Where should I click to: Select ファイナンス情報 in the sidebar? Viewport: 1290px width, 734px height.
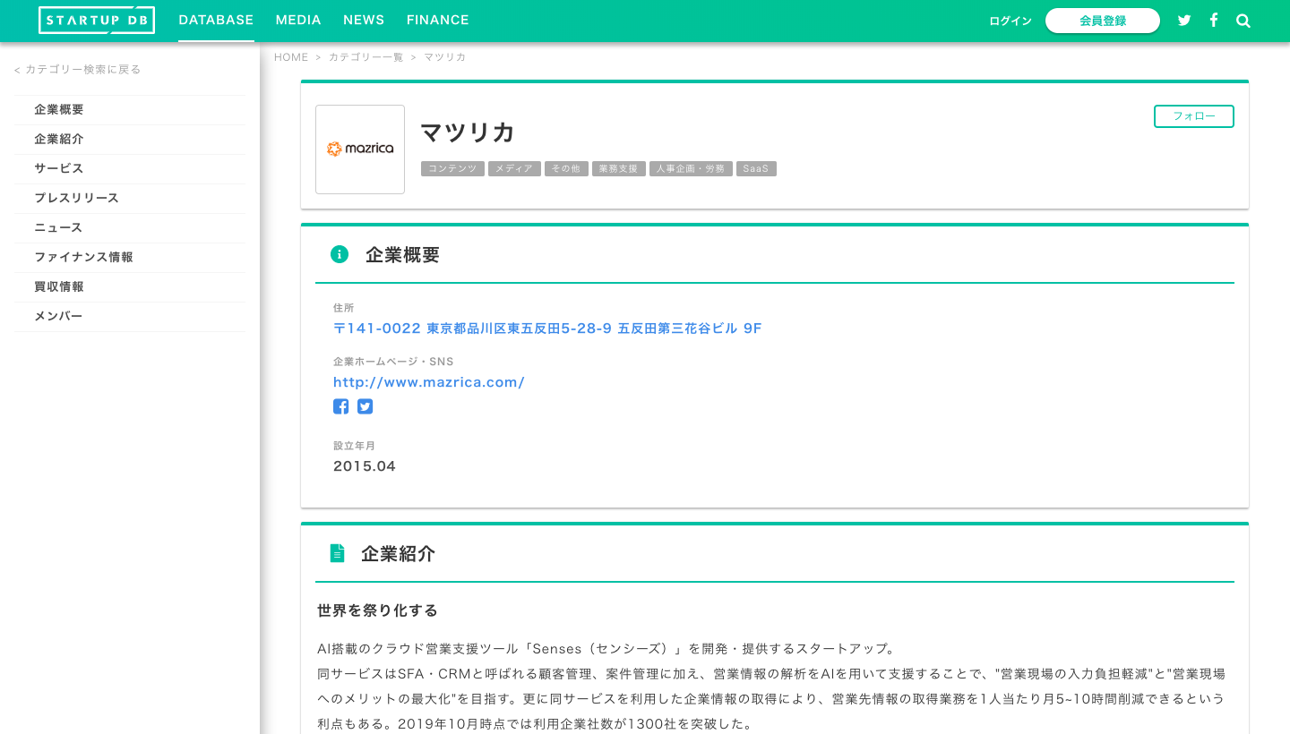130,257
